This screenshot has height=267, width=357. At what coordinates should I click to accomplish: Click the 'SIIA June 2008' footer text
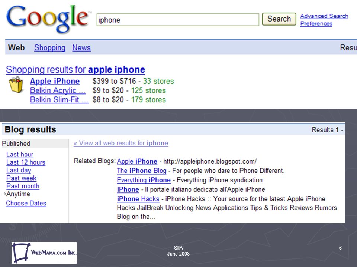(178, 251)
